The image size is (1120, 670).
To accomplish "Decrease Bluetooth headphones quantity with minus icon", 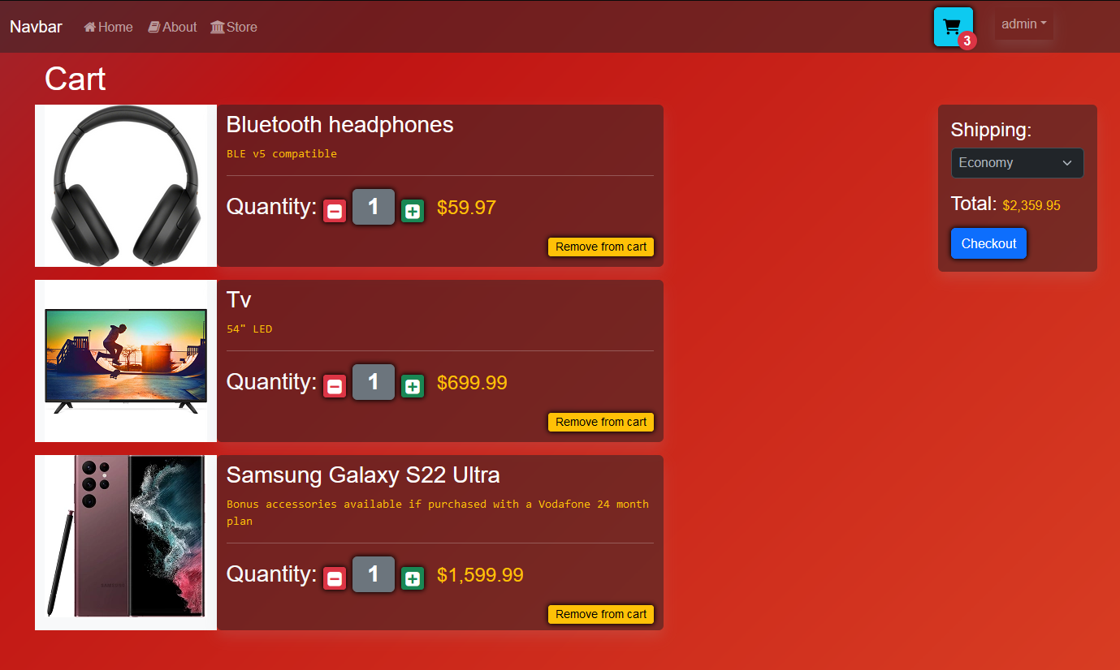I will point(335,212).
